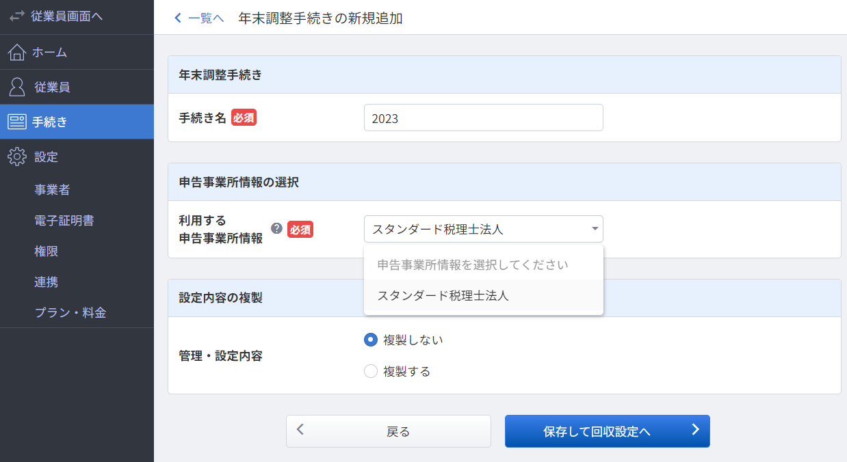847x462 pixels.
Task: Open the 利用する申告事業所情報 dropdown
Action: pyautogui.click(x=484, y=229)
